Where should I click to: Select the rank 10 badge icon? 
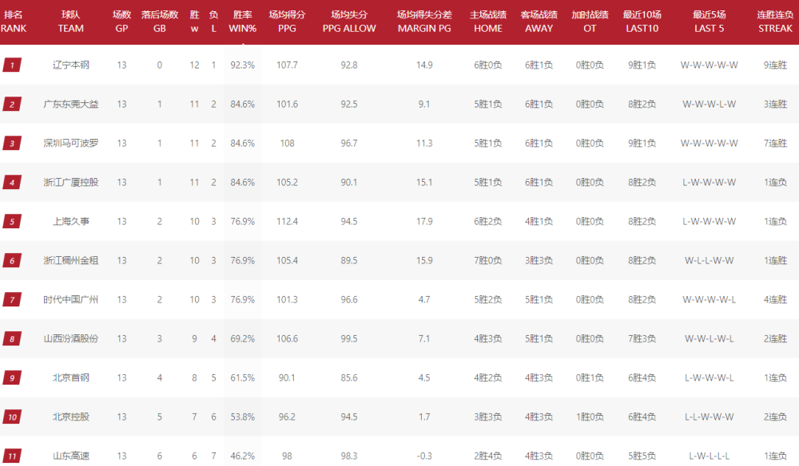pyautogui.click(x=12, y=417)
